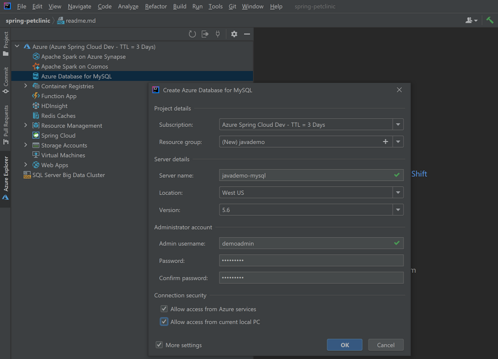The width and height of the screenshot is (498, 359).
Task: Uncheck the More settings checkbox
Action: (x=159, y=345)
